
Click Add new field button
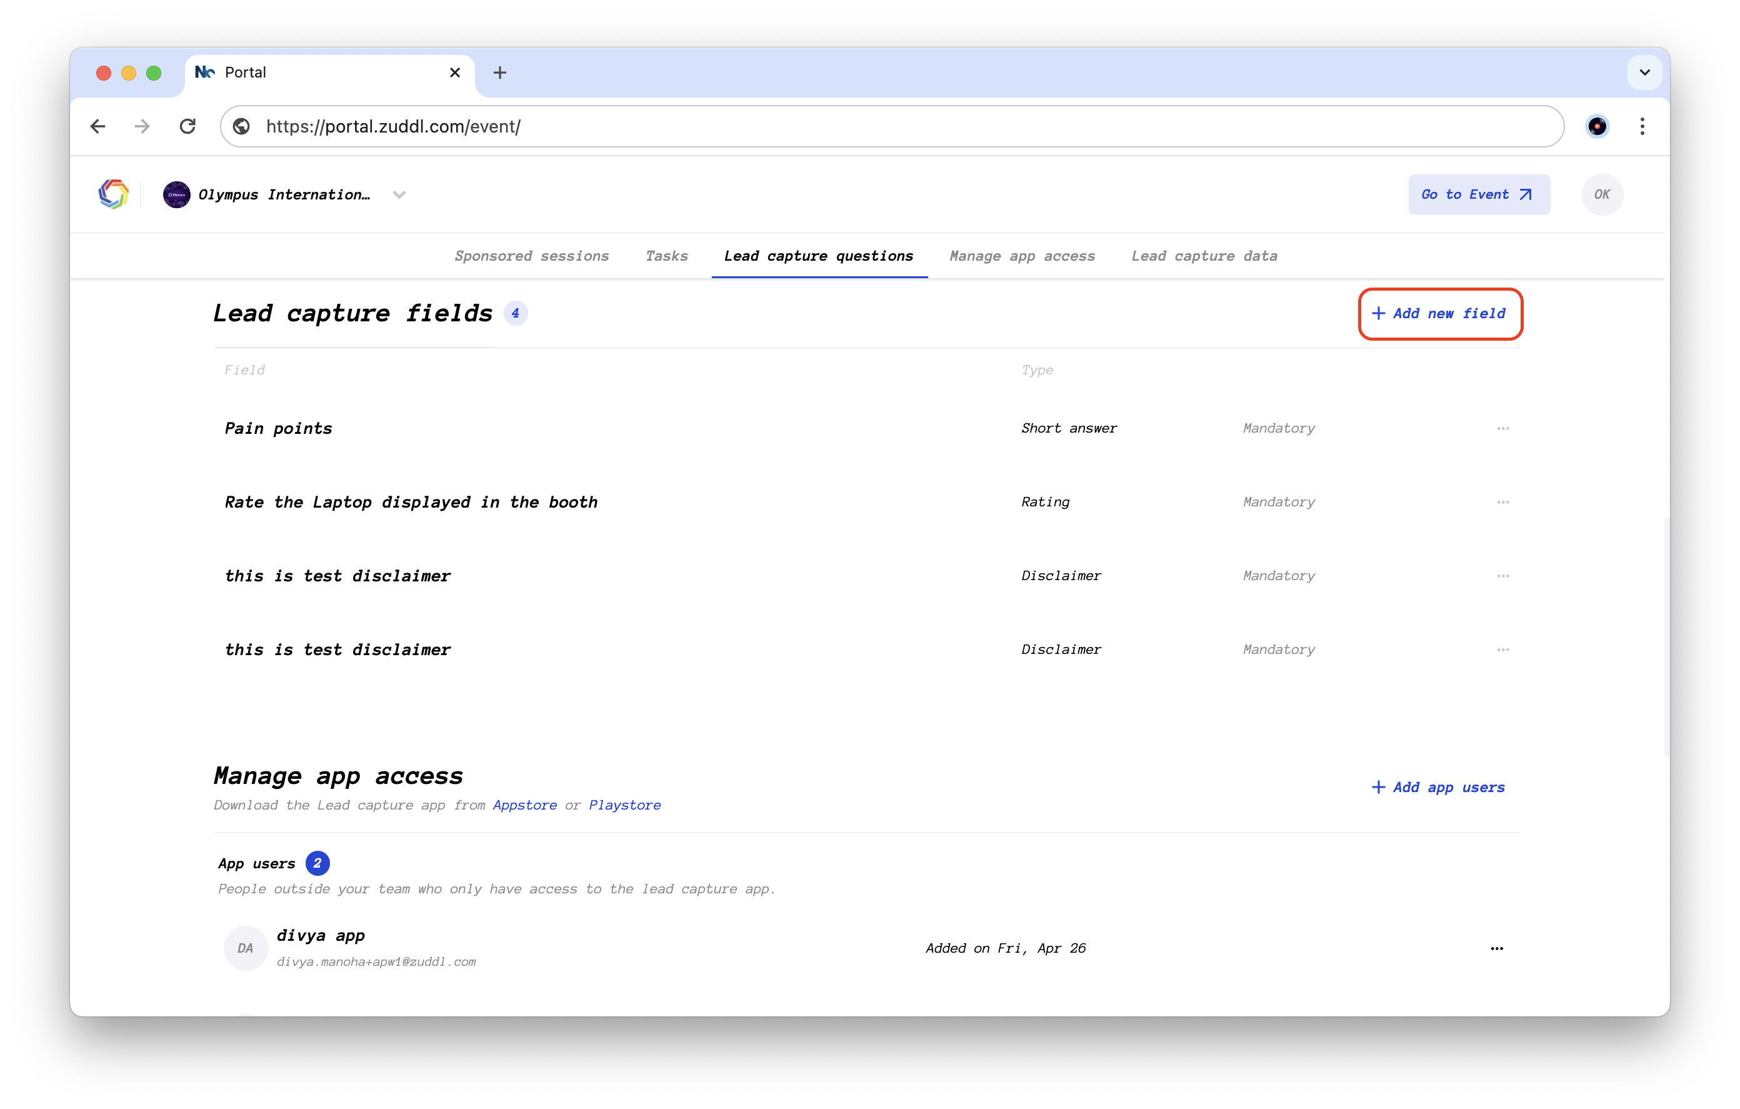(x=1439, y=314)
